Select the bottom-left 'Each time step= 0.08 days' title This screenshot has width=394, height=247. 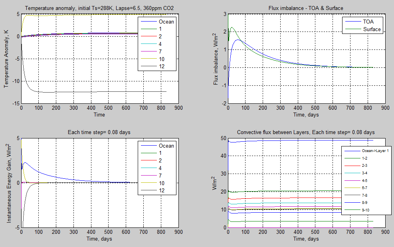(99, 132)
